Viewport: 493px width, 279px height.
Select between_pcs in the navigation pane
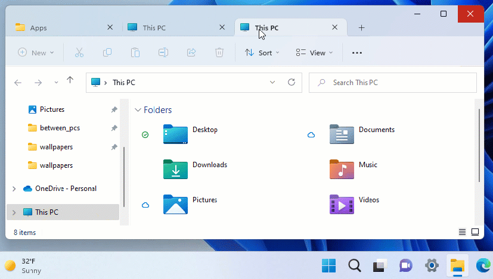(x=60, y=128)
